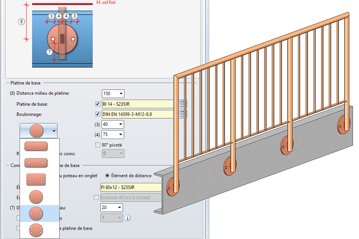The width and height of the screenshot is (359, 239).
Task: Open the dimension (4) dropdown showing 75
Action: pyautogui.click(x=120, y=135)
